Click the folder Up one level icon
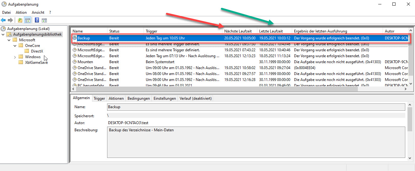The image size is (415, 171). 20,20
